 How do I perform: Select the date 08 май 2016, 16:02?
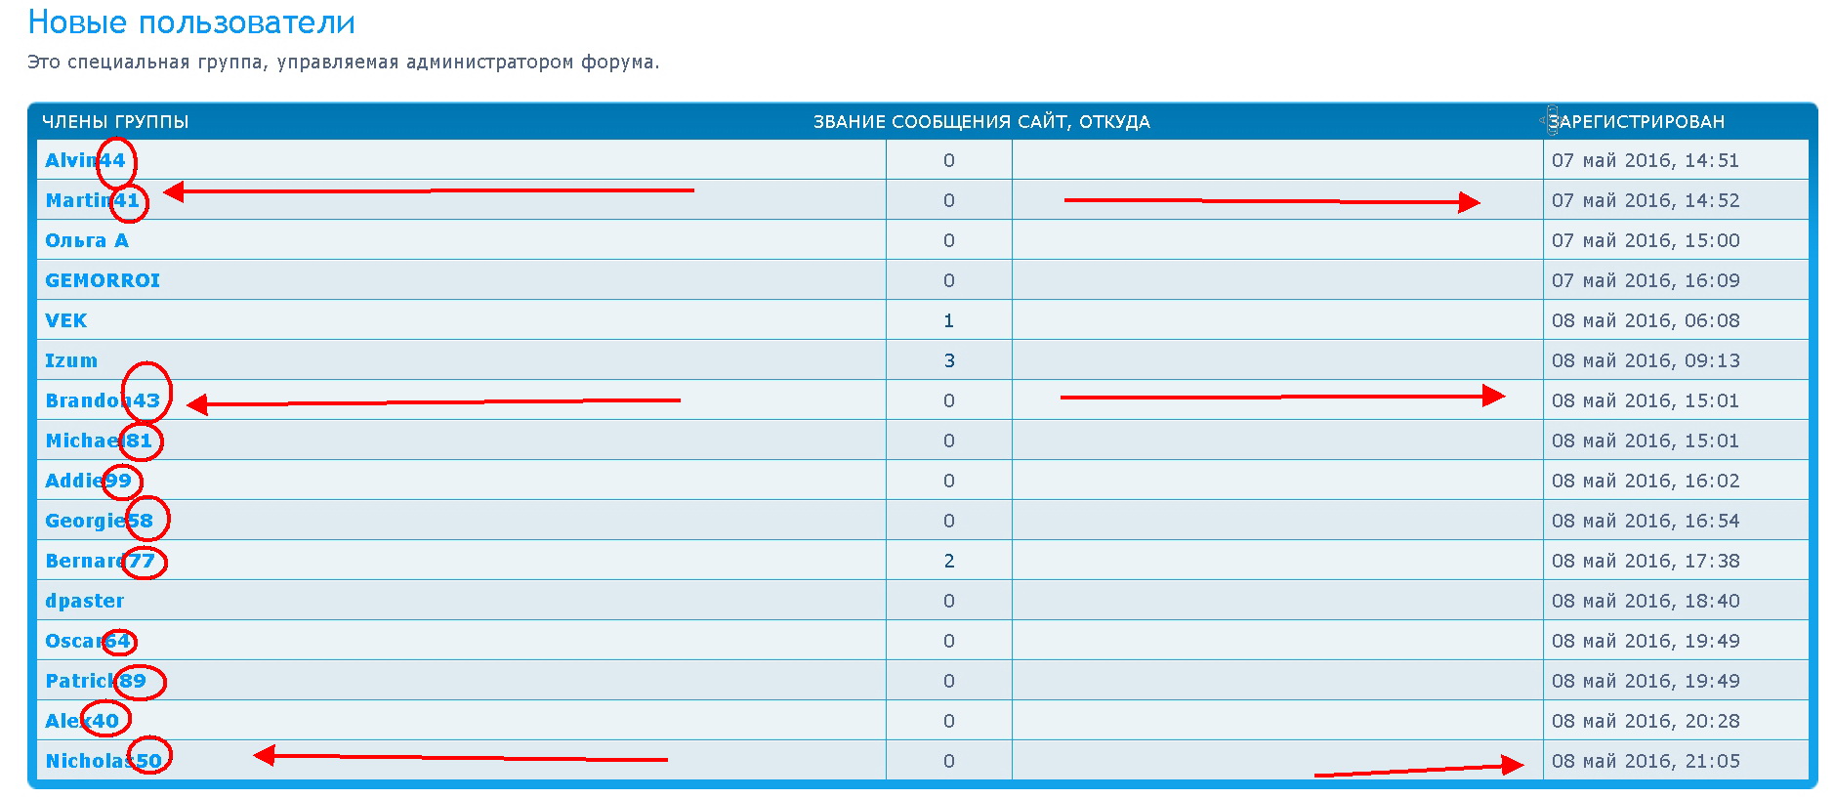1646,481
